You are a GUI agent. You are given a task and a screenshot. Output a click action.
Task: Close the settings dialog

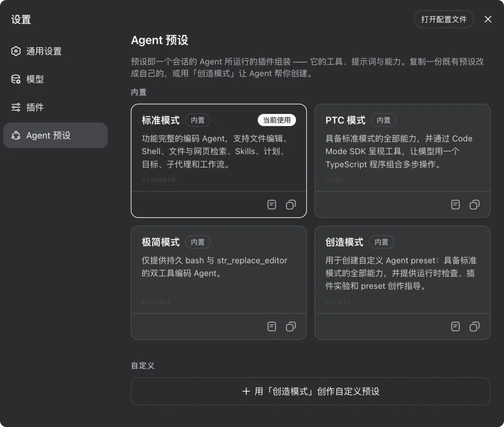coord(488,19)
